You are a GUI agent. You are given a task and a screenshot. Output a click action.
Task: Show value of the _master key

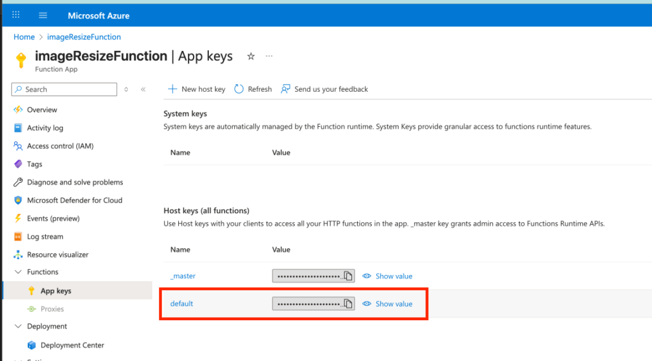click(387, 276)
